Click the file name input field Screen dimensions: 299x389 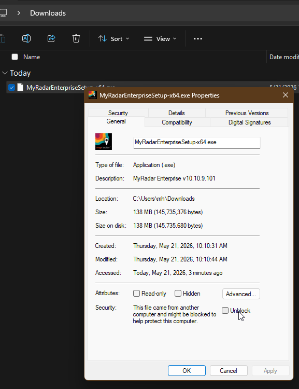(x=197, y=143)
